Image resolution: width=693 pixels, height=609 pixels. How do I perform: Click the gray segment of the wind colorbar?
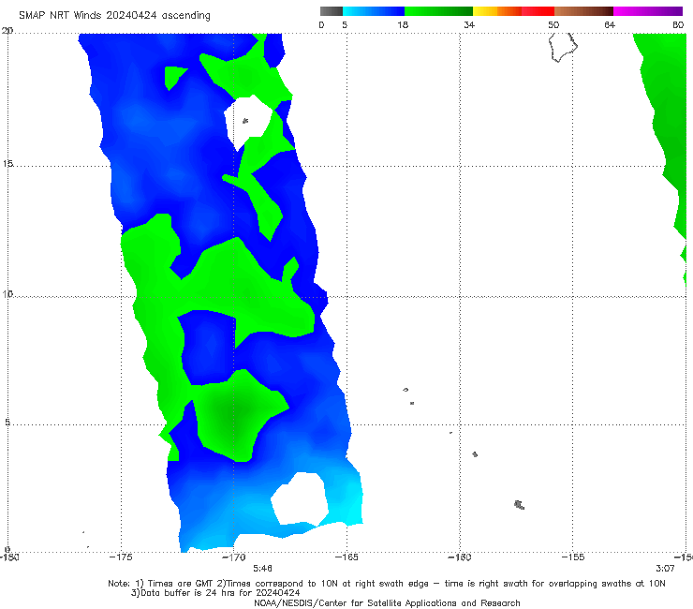tap(331, 11)
